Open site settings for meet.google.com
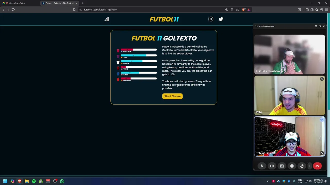 [257, 26]
